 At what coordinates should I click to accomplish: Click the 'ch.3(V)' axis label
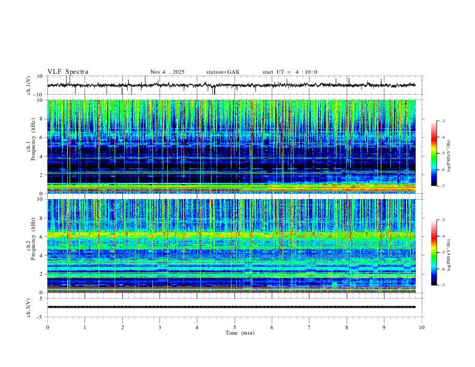[x=29, y=308]
